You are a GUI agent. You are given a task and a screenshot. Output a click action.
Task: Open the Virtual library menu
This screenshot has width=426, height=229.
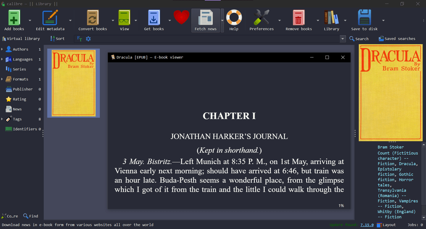coord(21,39)
